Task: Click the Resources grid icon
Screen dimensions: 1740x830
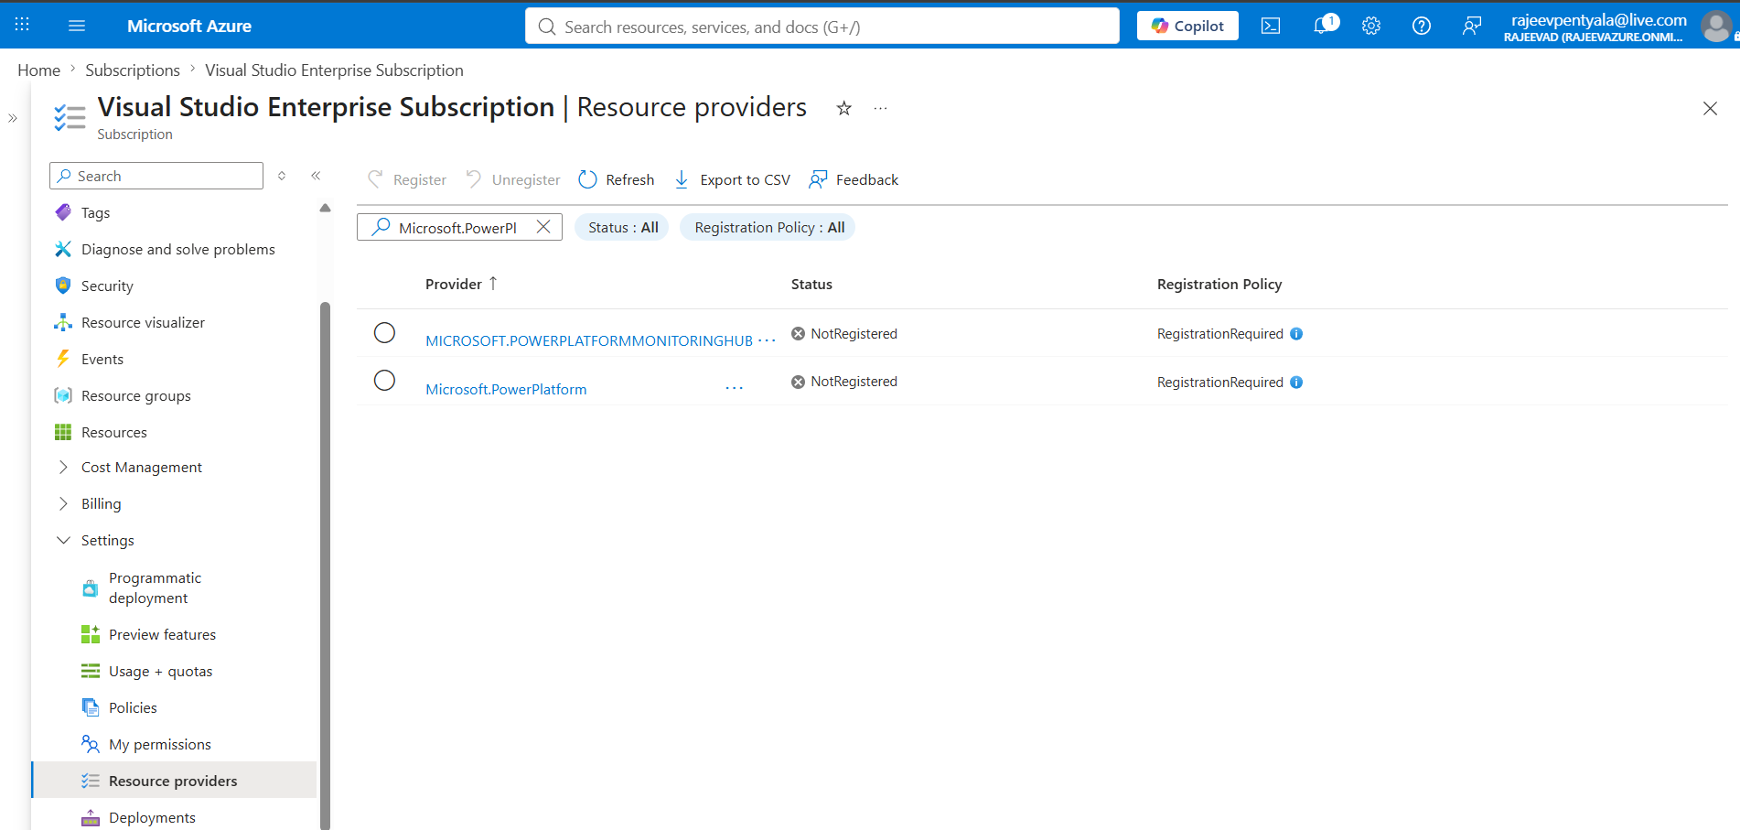Action: coord(63,432)
